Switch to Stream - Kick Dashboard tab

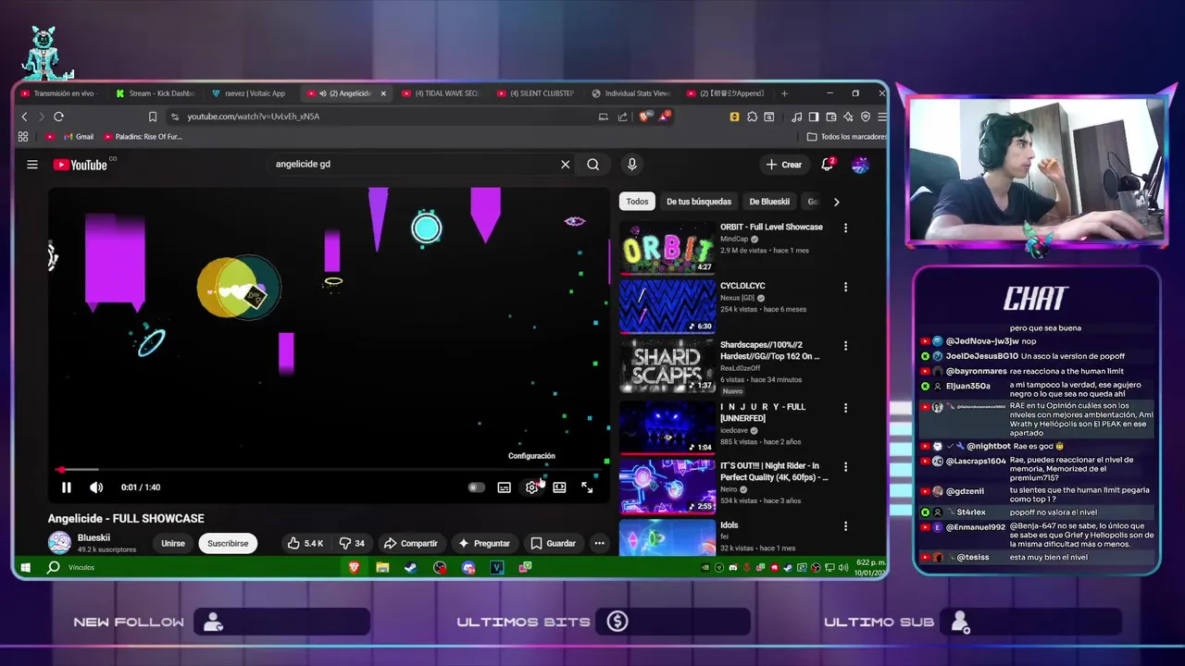(156, 93)
